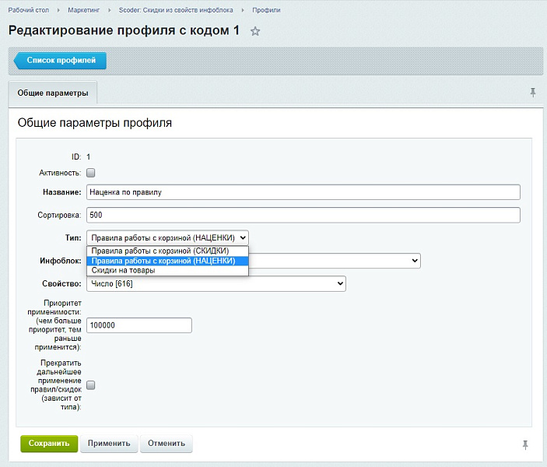Select the СКИДКИ basket rules option

click(x=160, y=251)
